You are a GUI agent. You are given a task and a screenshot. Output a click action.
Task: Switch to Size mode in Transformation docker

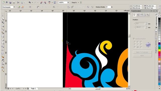click(x=145, y=15)
